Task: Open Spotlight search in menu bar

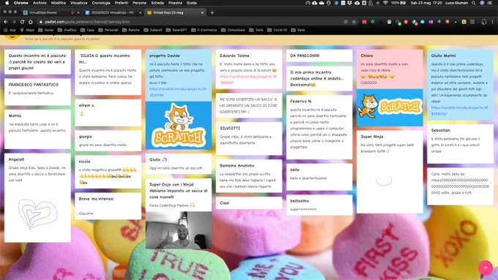Action: pyautogui.click(x=474, y=3)
